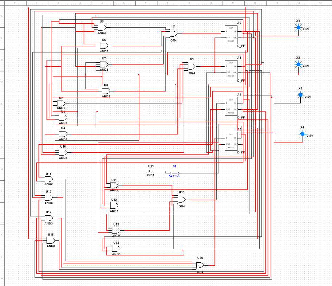The height and width of the screenshot is (286, 332).
Task: Select the U5 AND3 gate
Action: (x=102, y=28)
